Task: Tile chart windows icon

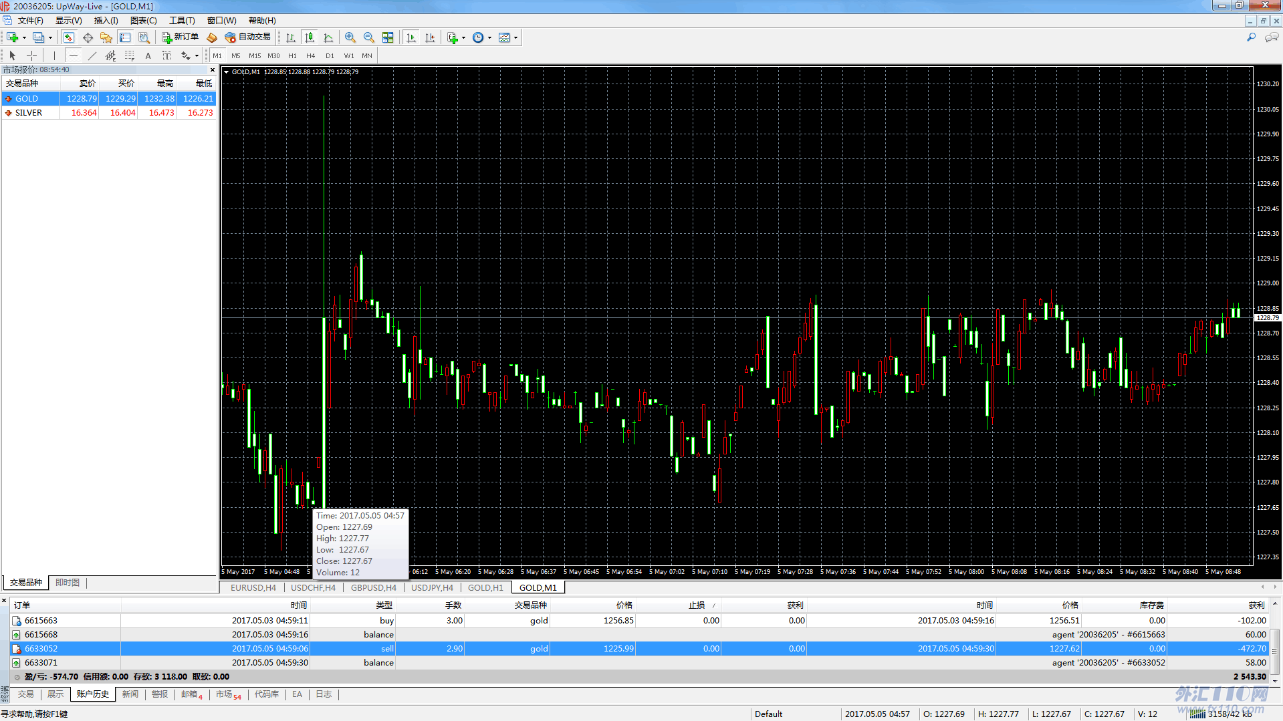Action: tap(388, 37)
